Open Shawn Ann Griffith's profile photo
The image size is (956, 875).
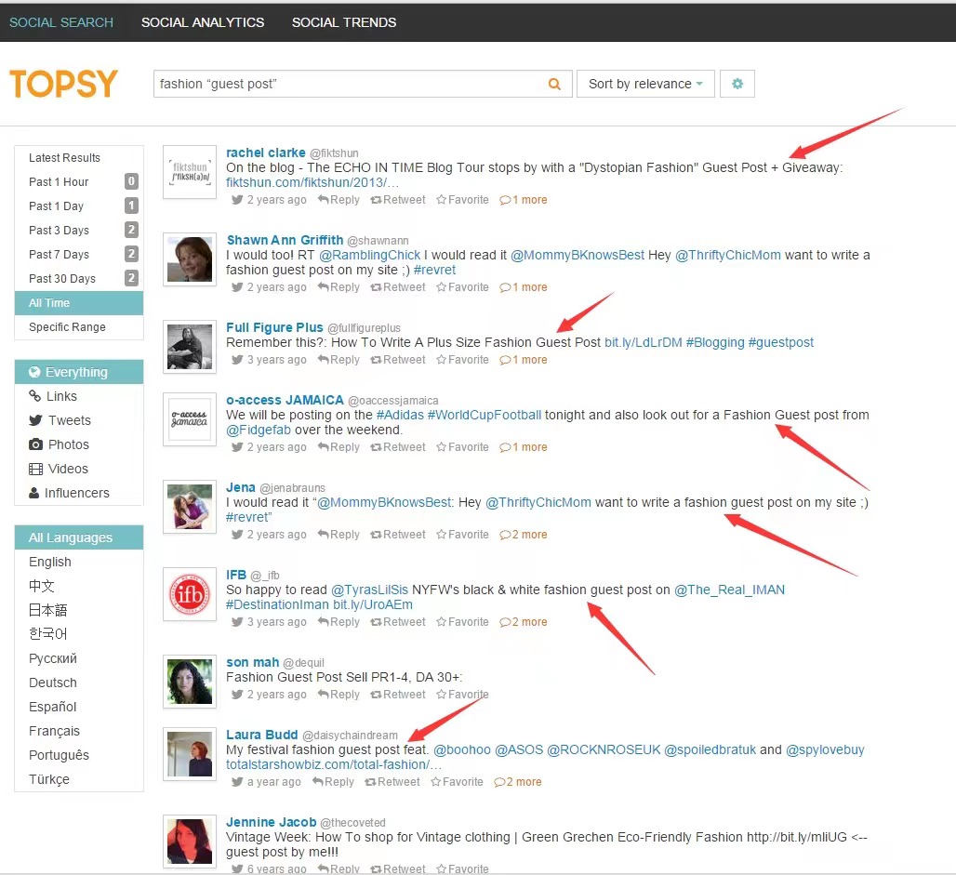pyautogui.click(x=190, y=259)
